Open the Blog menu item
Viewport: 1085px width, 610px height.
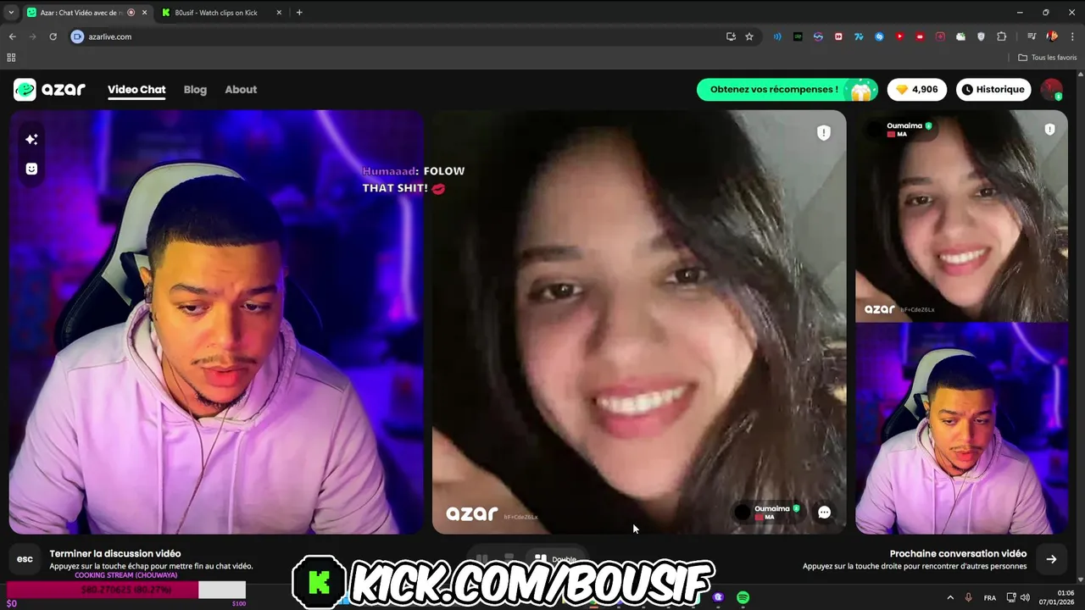pyautogui.click(x=195, y=89)
